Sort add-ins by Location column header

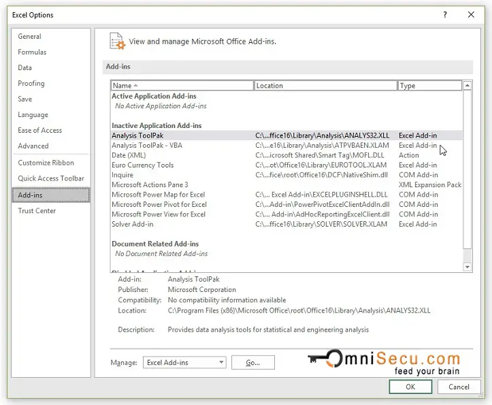[325, 86]
